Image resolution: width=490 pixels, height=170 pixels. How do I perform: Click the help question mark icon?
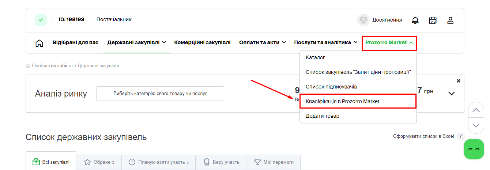(x=460, y=136)
